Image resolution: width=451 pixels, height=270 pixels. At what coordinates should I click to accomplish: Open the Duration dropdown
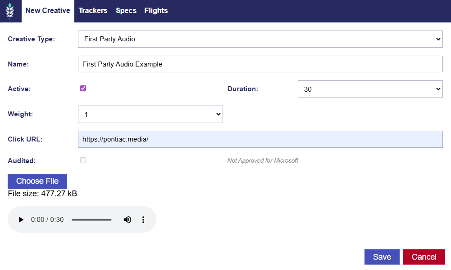[x=370, y=89]
